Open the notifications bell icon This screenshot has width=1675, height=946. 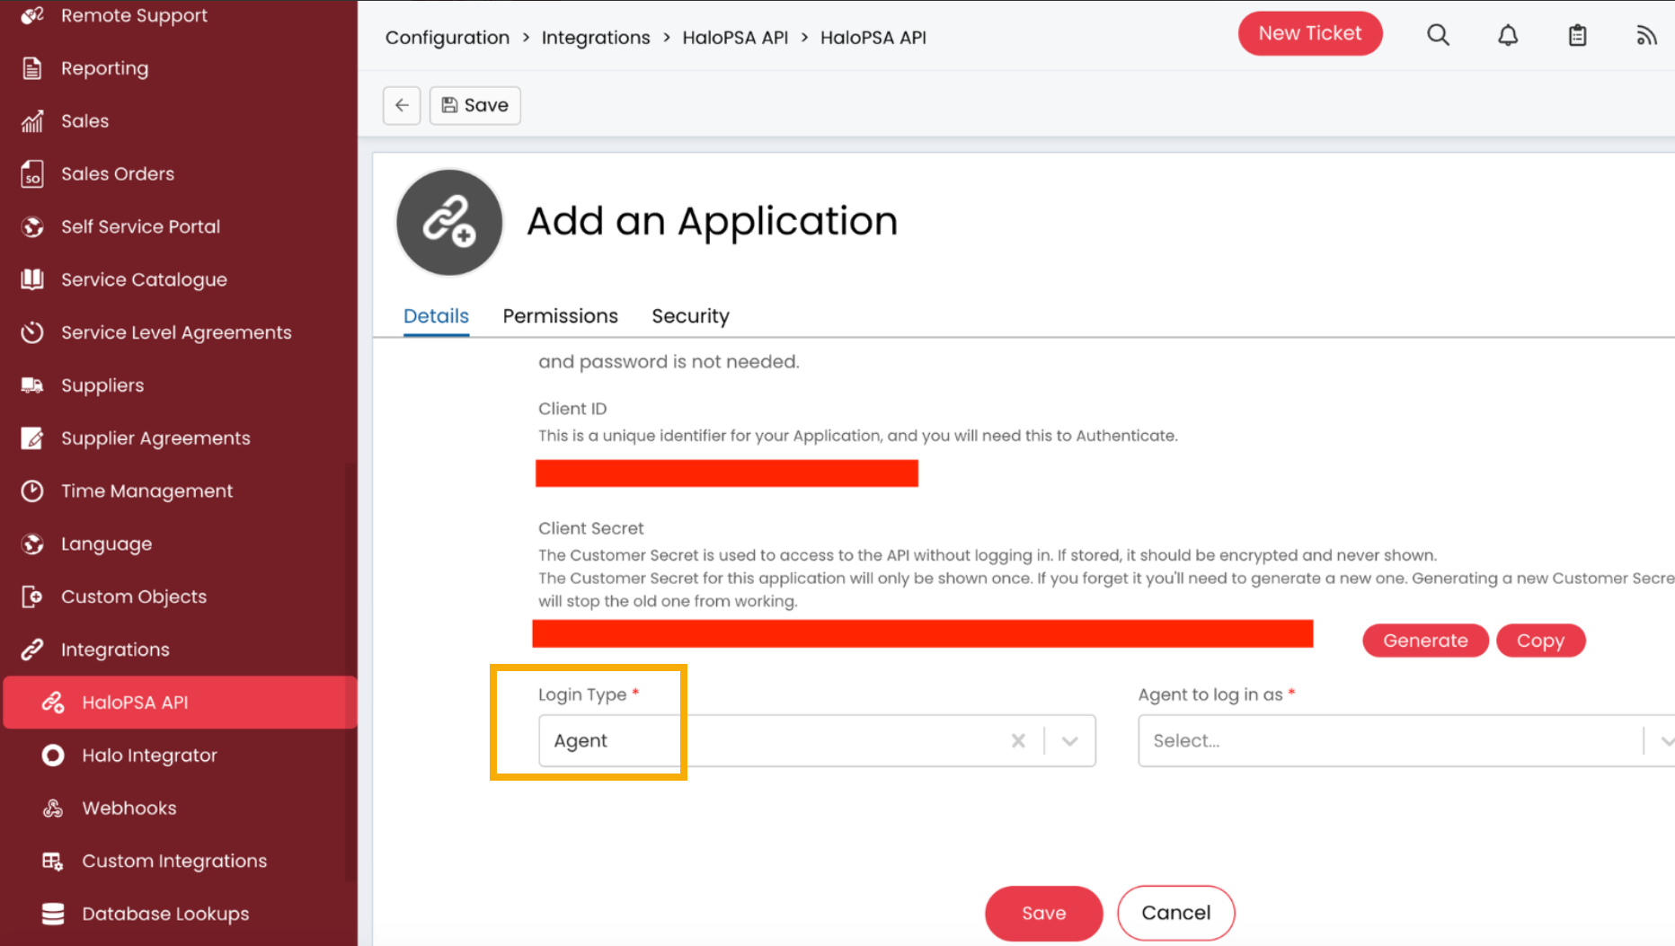pos(1508,35)
